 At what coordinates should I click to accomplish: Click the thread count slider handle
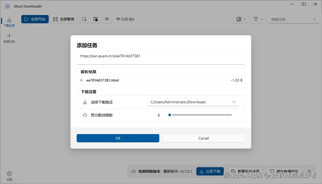point(170,115)
